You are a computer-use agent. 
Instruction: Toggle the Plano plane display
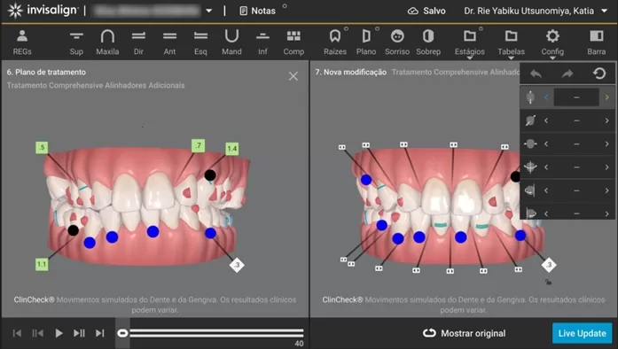coord(366,43)
